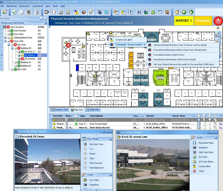This screenshot has width=223, height=191.
Task: Switch to the Summary View tab
Action: click(60, 110)
